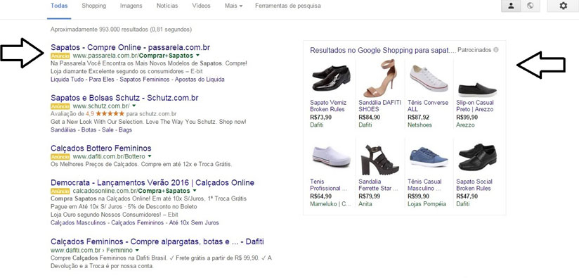Open Sapatos e Bolsas Schutz result
The height and width of the screenshot is (278, 579).
pos(124,98)
